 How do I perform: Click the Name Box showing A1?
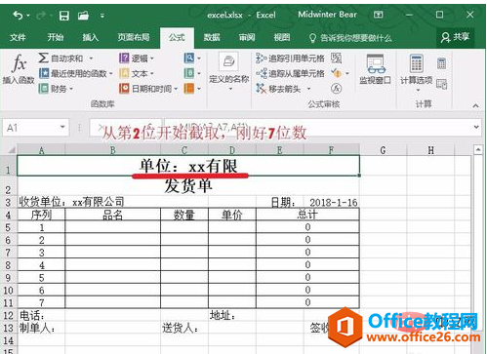30,128
